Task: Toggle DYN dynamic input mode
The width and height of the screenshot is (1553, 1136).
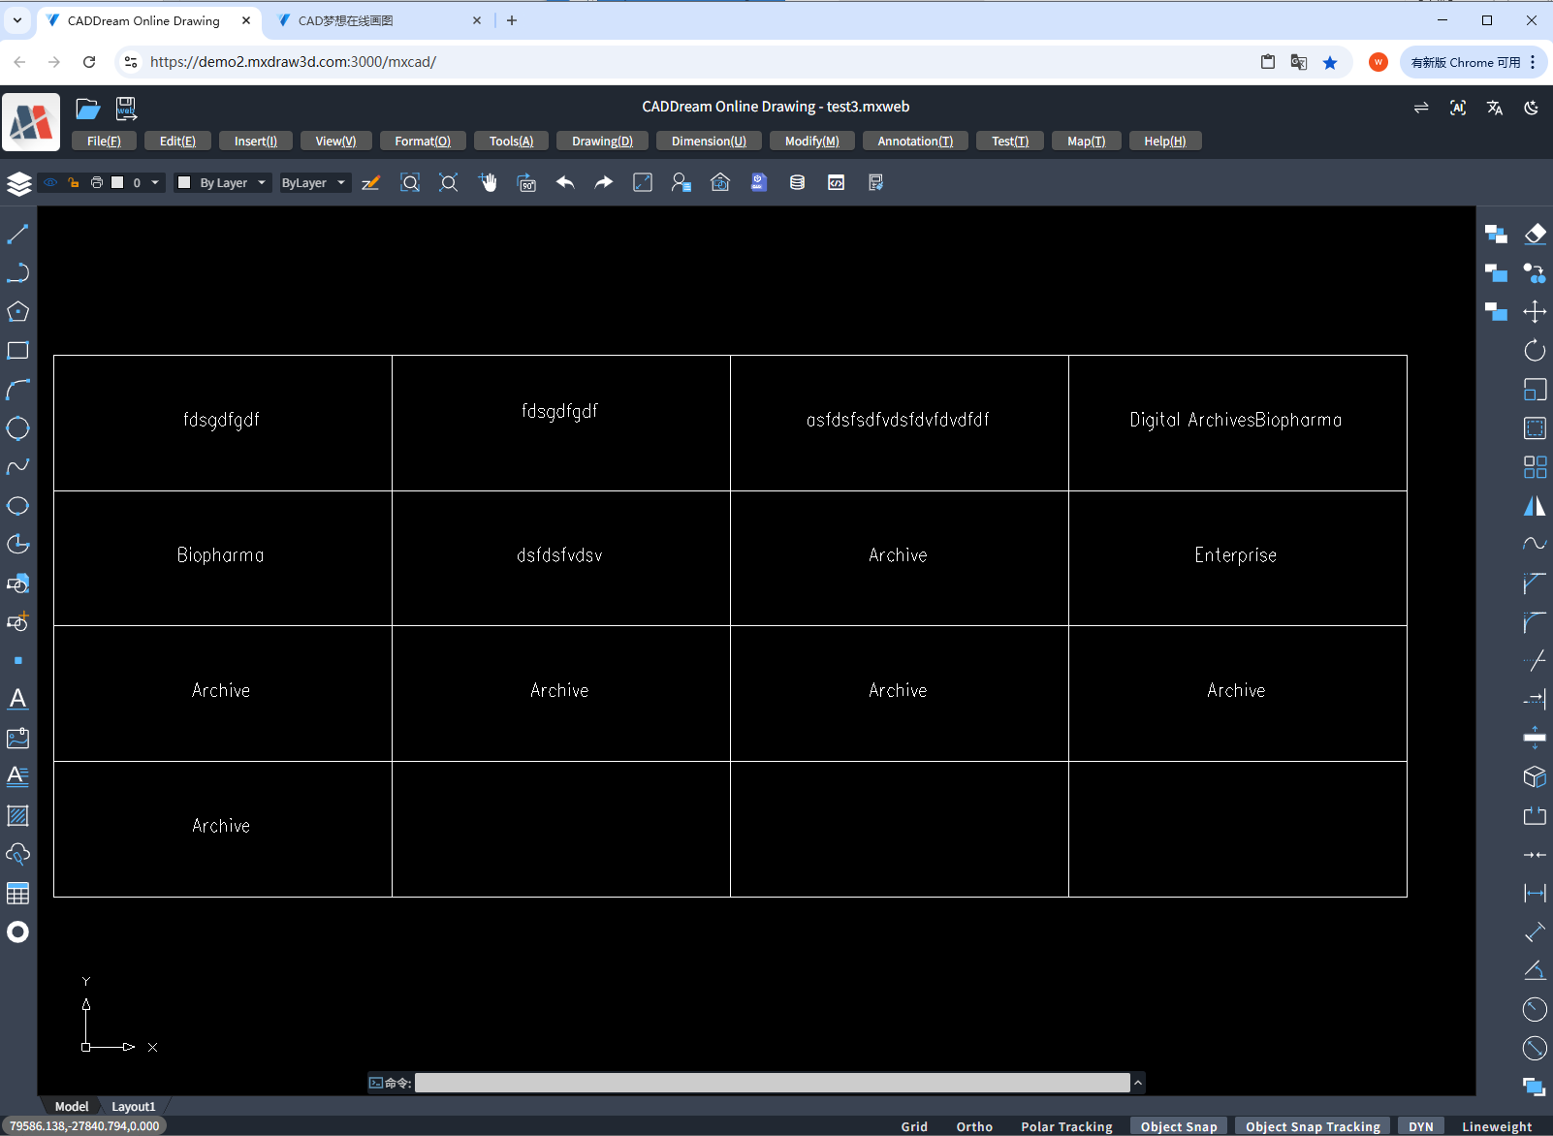Action: 1421,1126
